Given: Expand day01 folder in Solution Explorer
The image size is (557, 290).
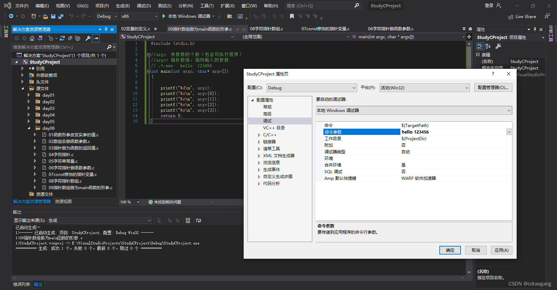Looking at the screenshot, I should pyautogui.click(x=29, y=95).
